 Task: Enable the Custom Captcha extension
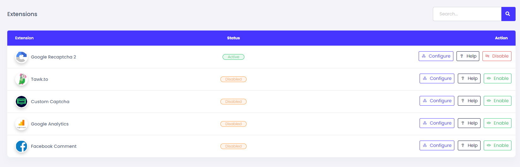click(497, 101)
